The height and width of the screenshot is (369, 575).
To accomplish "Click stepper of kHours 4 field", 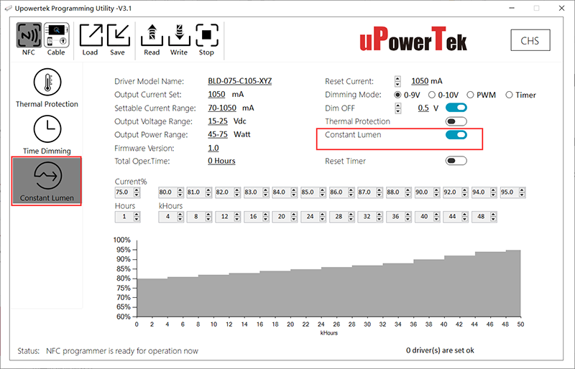I will click(180, 217).
